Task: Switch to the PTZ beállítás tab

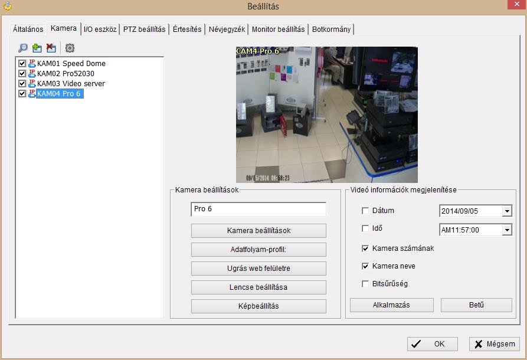Action: [144, 30]
